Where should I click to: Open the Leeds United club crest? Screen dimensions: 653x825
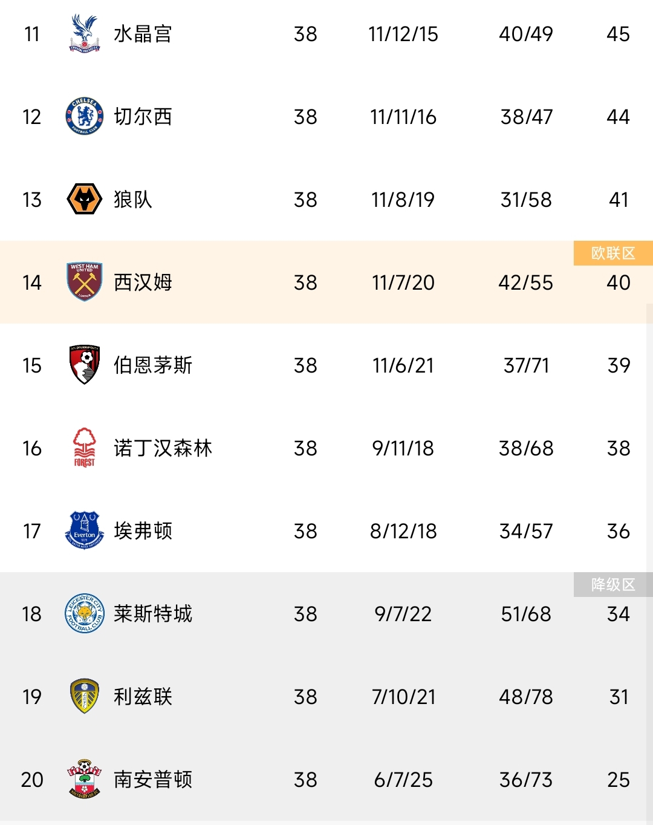coord(84,696)
